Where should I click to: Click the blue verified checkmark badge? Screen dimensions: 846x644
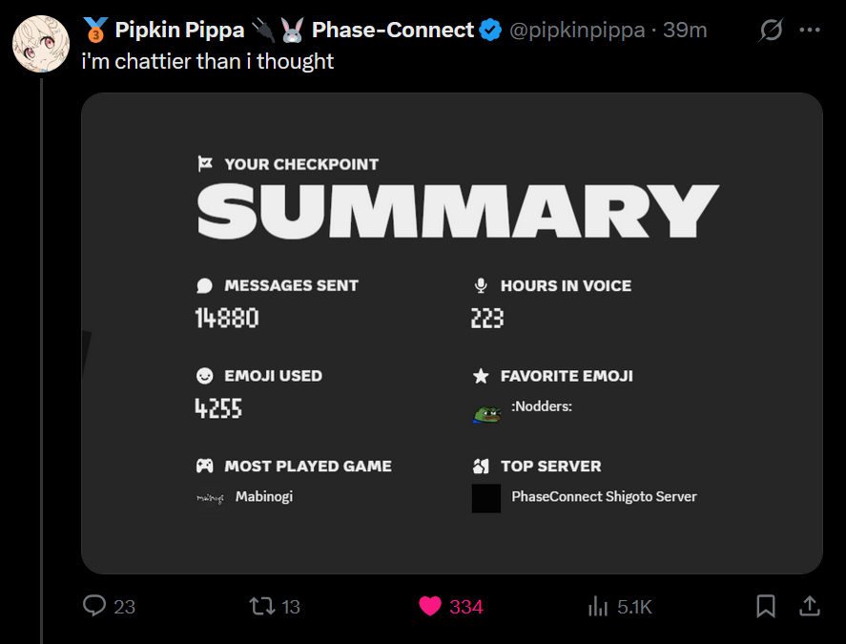pyautogui.click(x=490, y=31)
